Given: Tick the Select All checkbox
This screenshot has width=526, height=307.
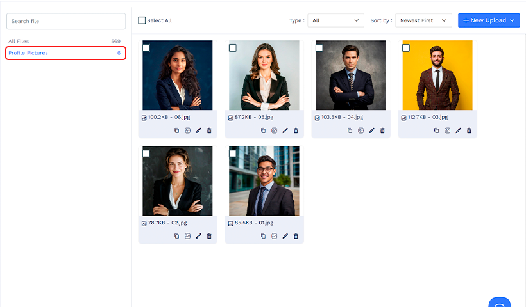Looking at the screenshot, I should (x=142, y=20).
